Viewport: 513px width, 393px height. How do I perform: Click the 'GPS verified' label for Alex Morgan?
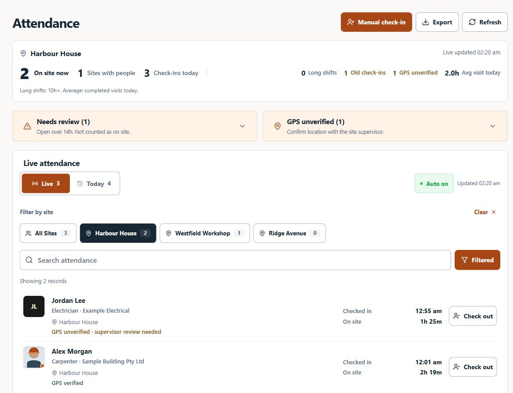click(67, 383)
